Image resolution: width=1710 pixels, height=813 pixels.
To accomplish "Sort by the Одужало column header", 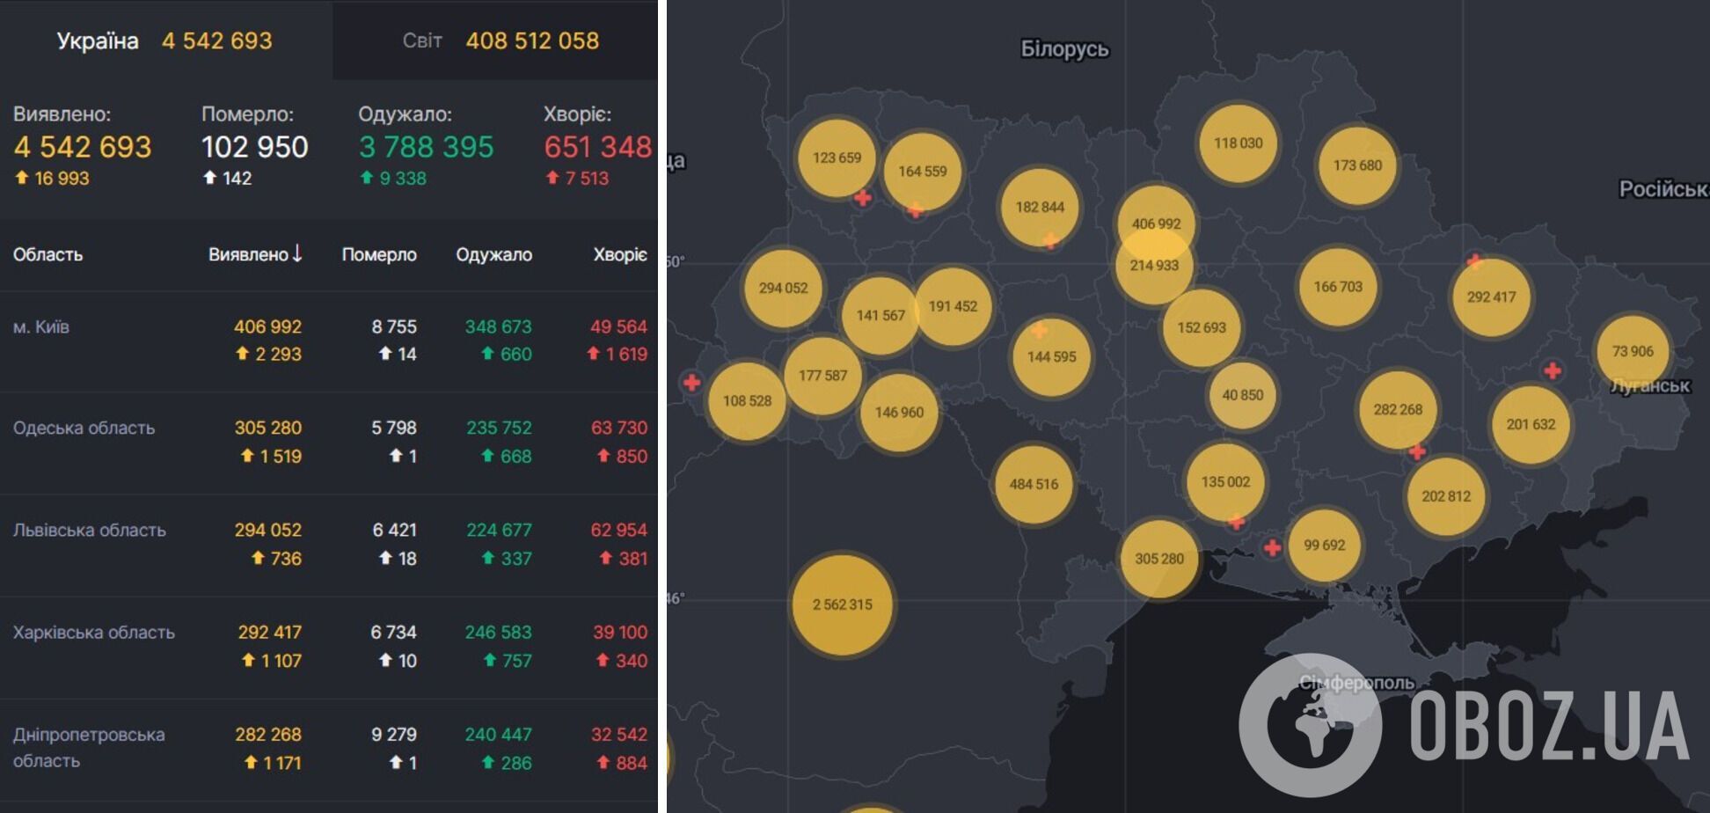I will click(493, 254).
